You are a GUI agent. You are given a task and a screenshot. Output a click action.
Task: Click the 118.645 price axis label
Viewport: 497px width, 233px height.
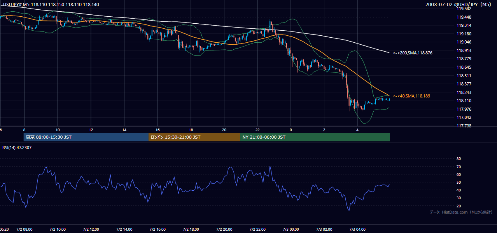coord(464,67)
